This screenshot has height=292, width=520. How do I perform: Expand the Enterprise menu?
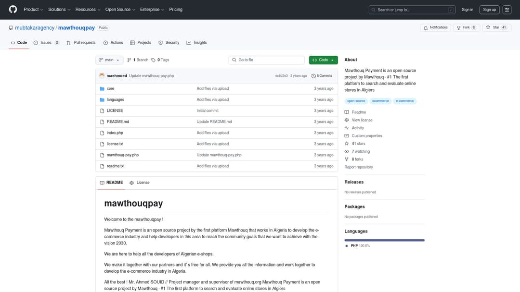point(152,10)
